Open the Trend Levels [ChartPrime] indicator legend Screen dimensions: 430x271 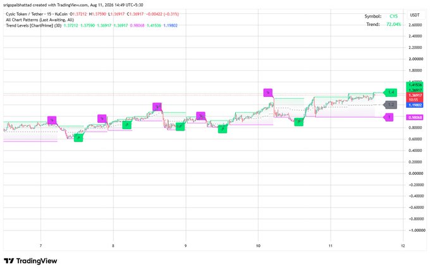(34, 25)
